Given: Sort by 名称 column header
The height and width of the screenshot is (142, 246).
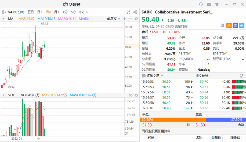Looking at the screenshot, I should point(199,138).
